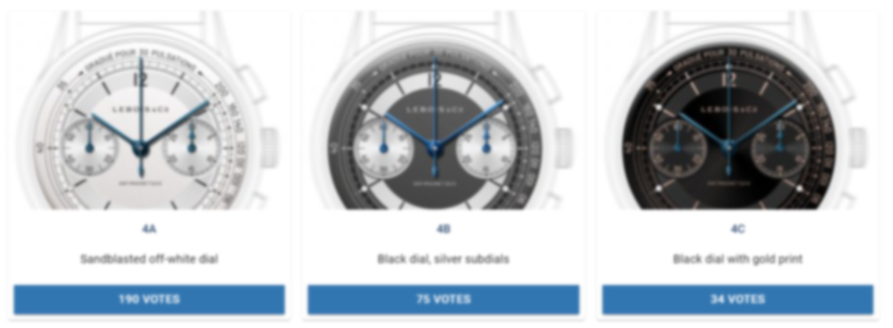
Task: Click the Black dial, silver subdials text
Action: [443, 259]
